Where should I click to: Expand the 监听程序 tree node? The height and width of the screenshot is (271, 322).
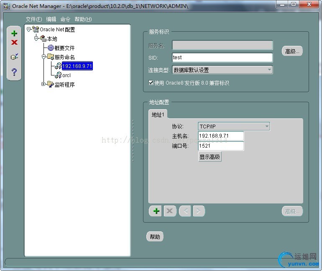43,84
